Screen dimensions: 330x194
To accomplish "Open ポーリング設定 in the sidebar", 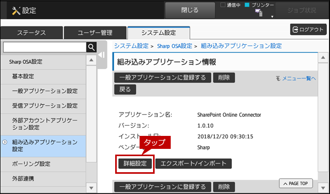I will (43, 164).
